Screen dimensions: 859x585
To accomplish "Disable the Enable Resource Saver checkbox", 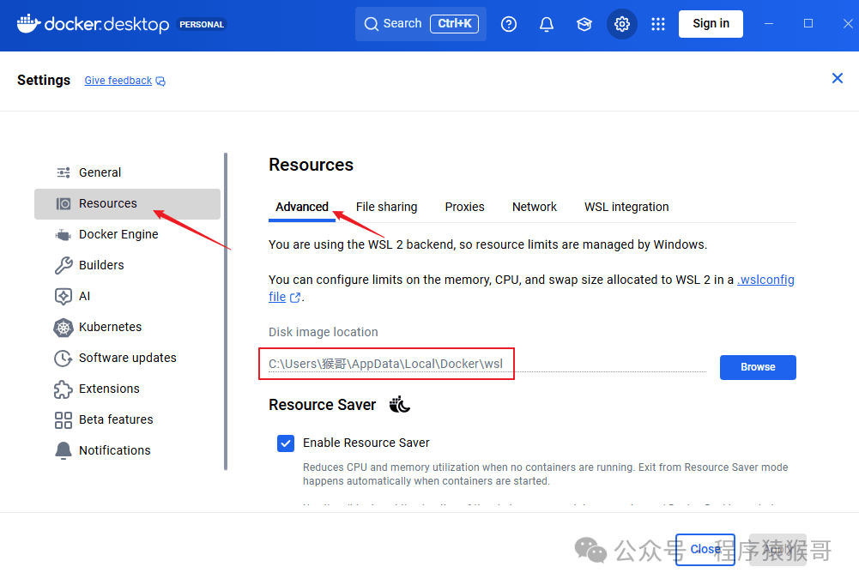I will 286,443.
